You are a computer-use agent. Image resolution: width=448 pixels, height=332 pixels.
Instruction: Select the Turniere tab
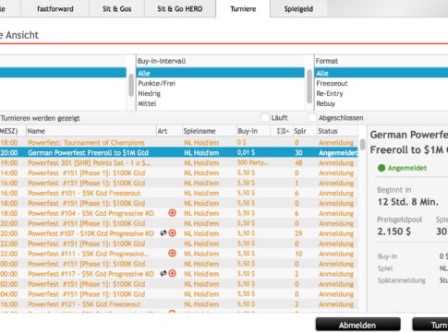243,8
